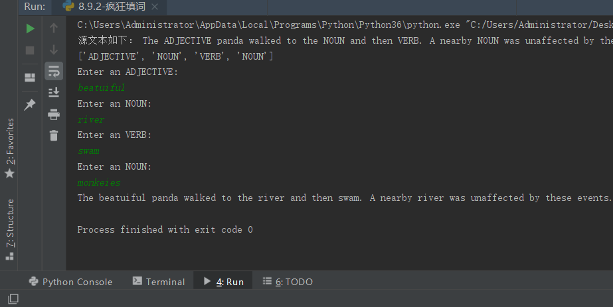613x307 pixels.
Task: Rerun the script with the green play icon
Action: (30, 29)
